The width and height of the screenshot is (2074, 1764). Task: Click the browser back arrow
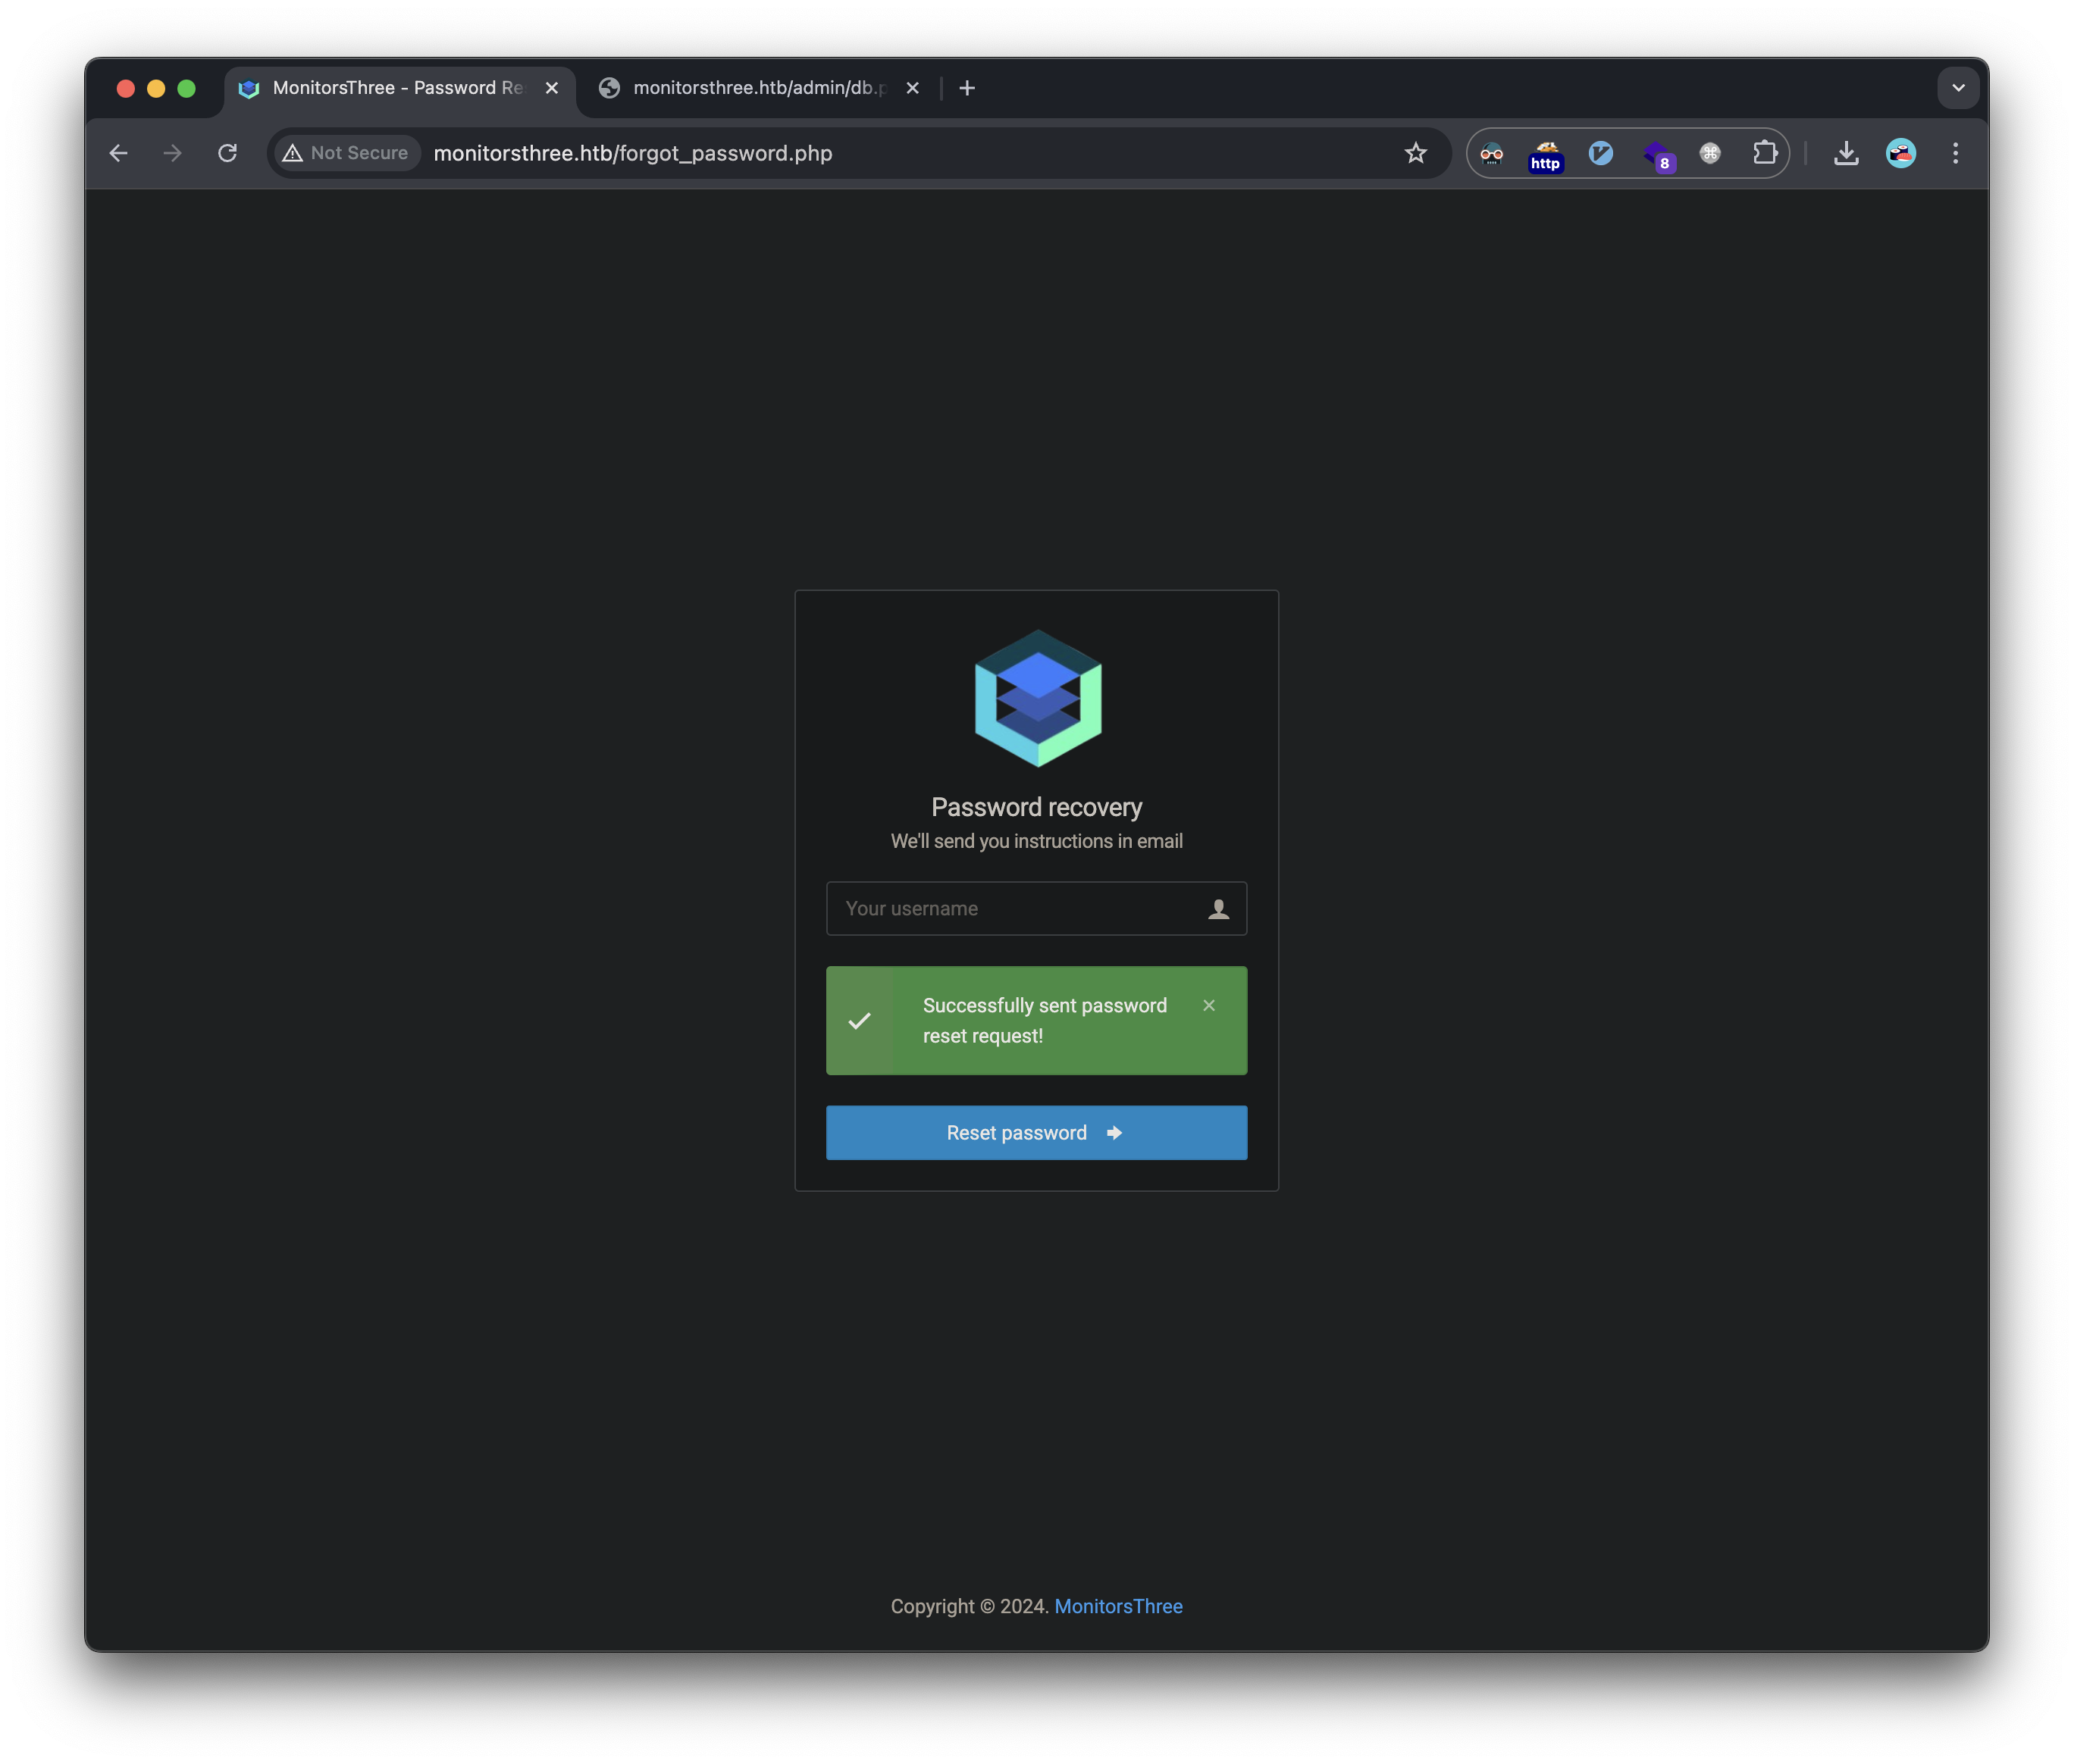coord(118,153)
